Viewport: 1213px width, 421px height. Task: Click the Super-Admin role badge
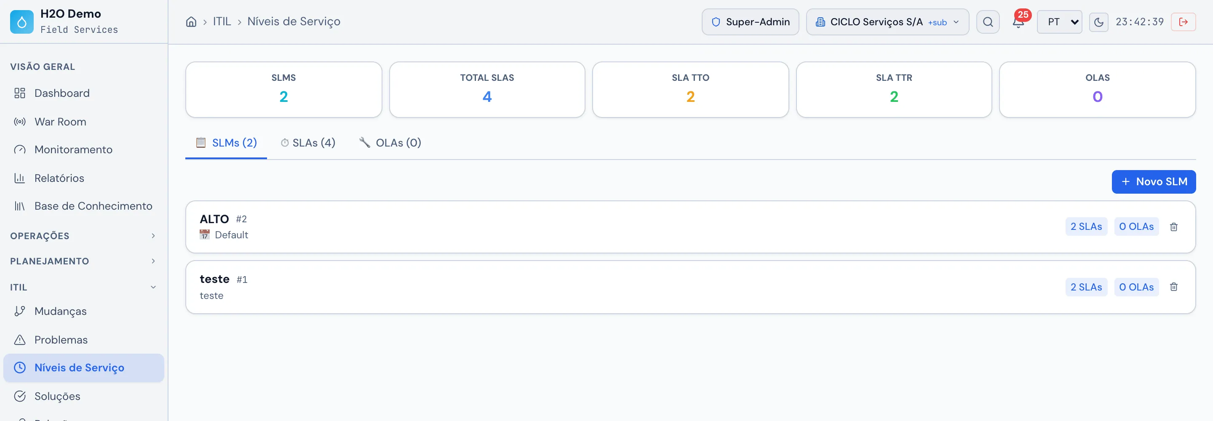pyautogui.click(x=750, y=21)
